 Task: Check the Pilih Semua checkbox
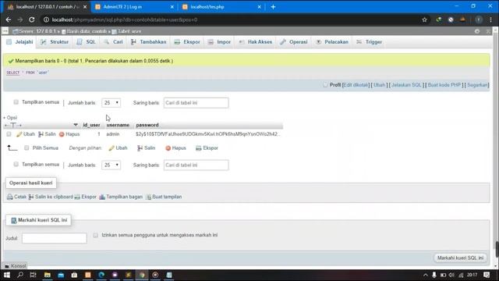pos(27,148)
